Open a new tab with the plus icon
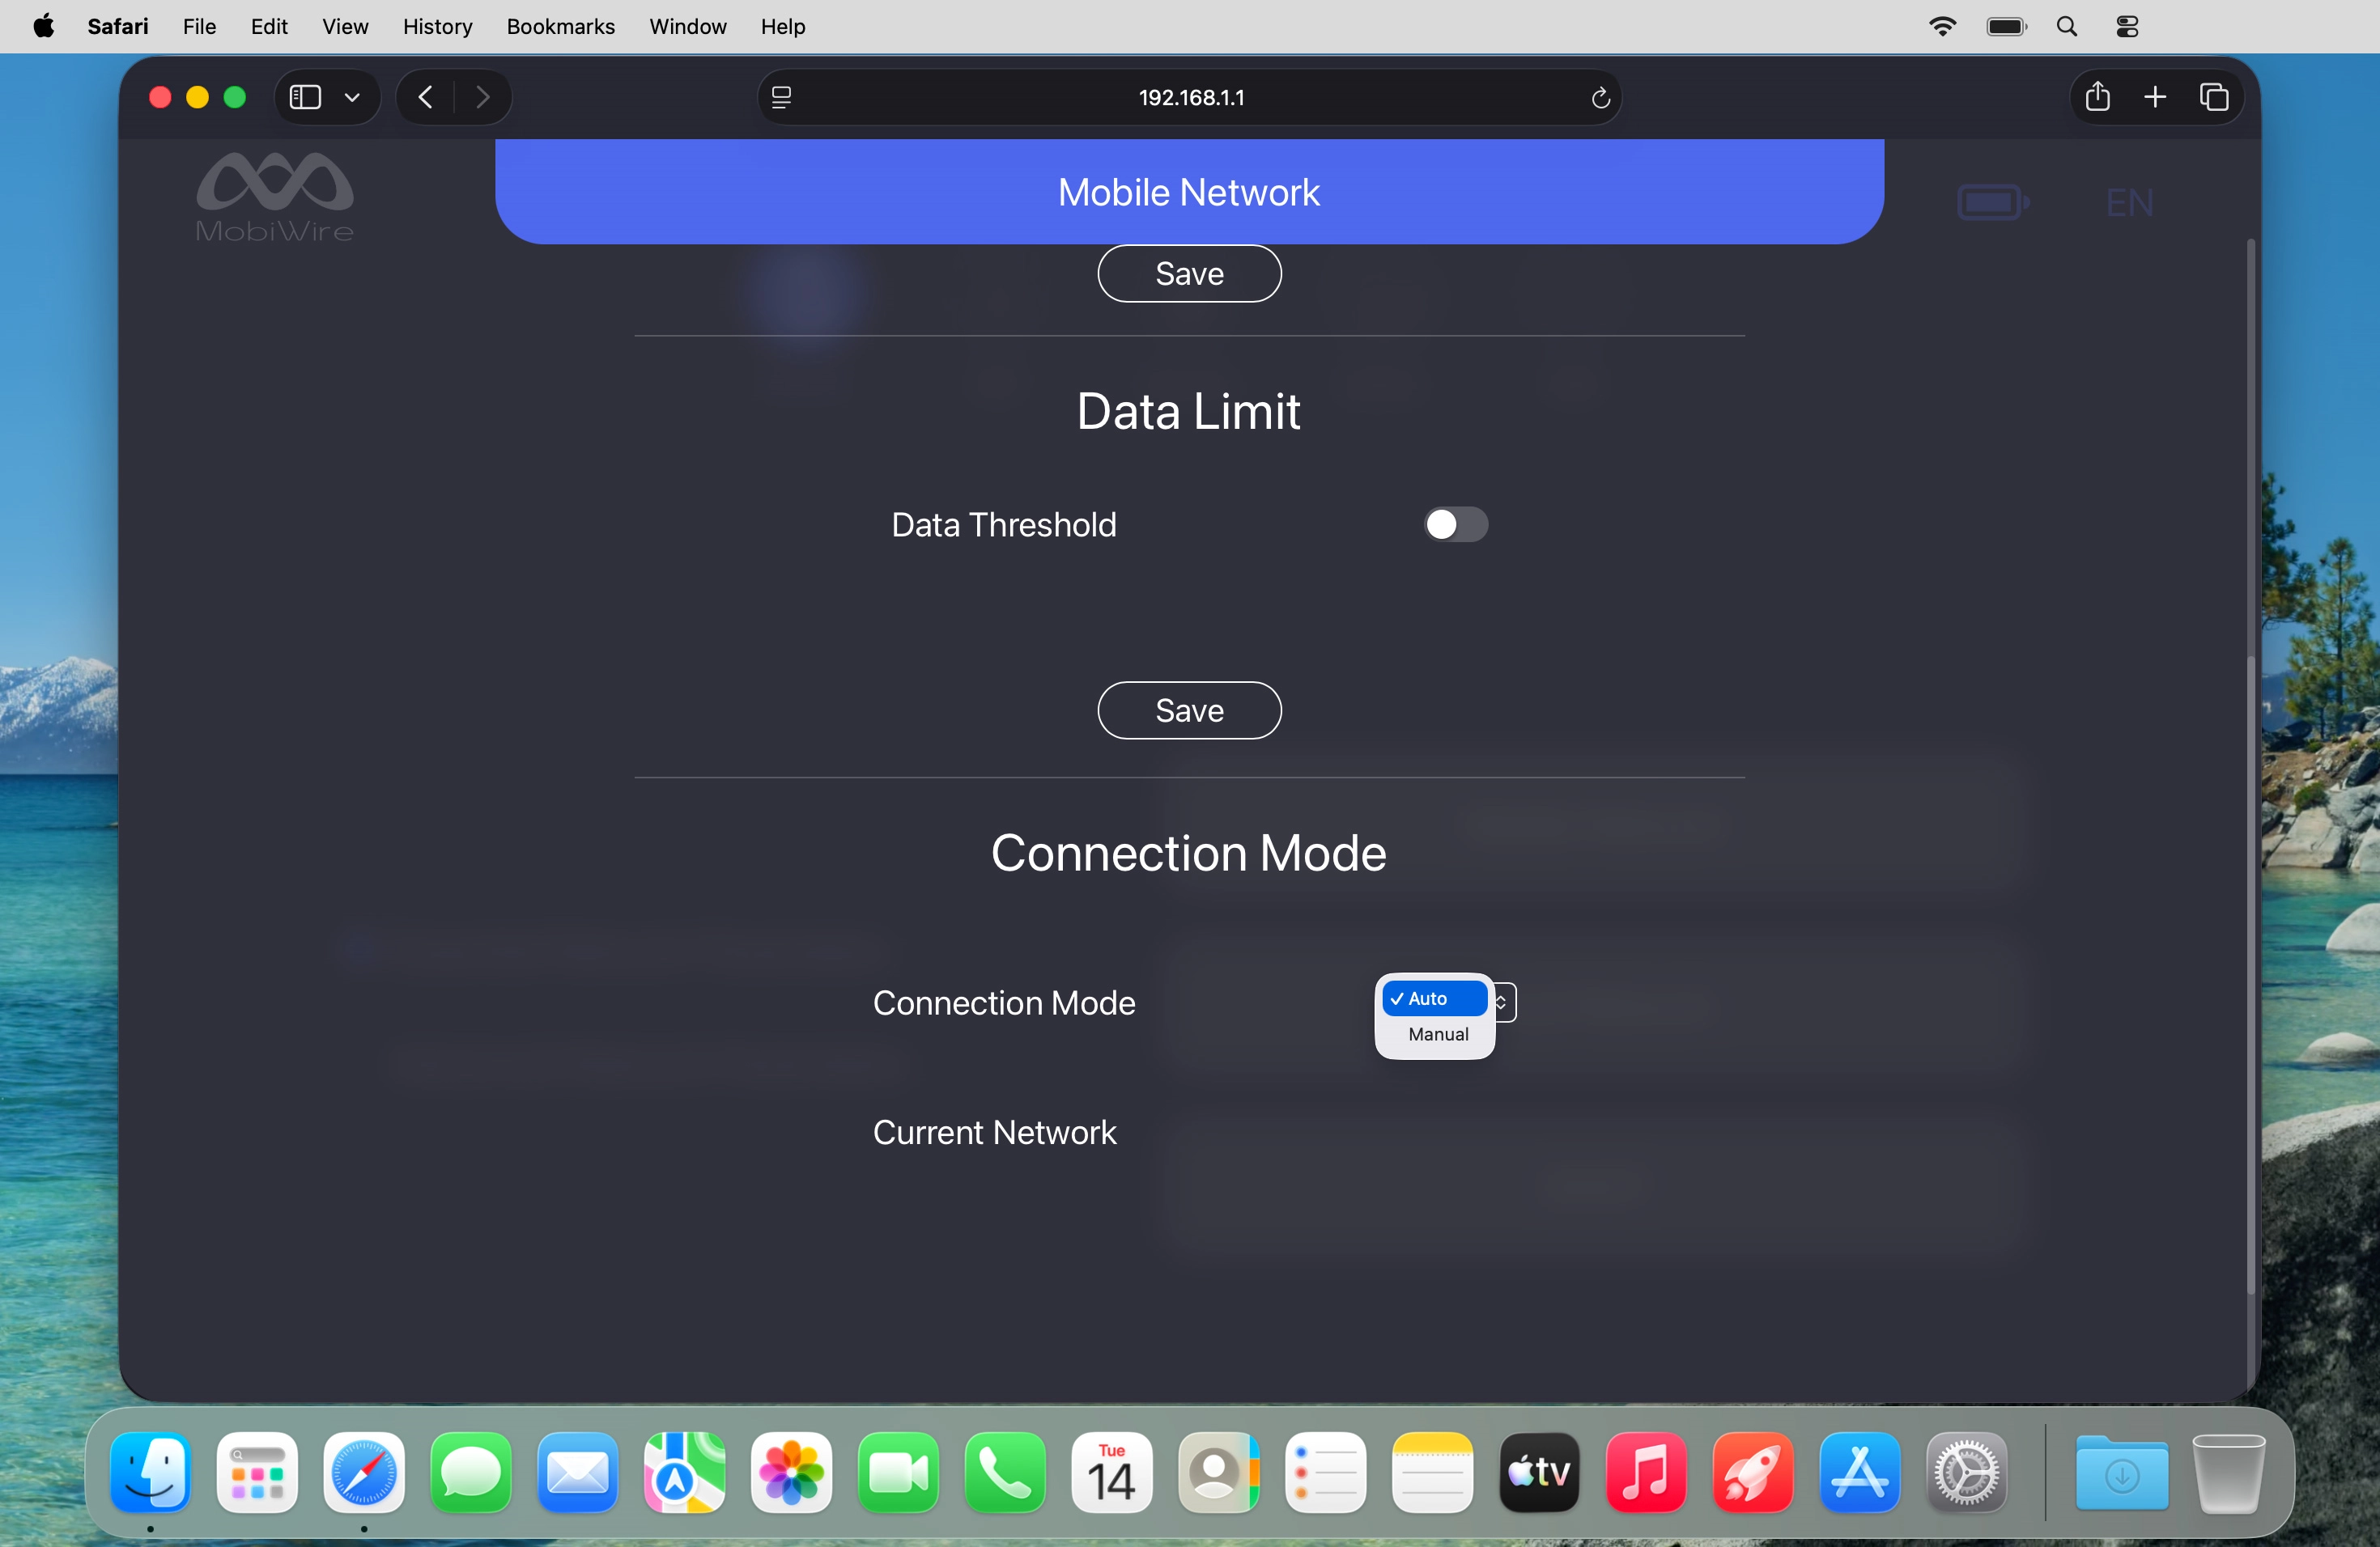This screenshot has height=1547, width=2380. click(2156, 96)
